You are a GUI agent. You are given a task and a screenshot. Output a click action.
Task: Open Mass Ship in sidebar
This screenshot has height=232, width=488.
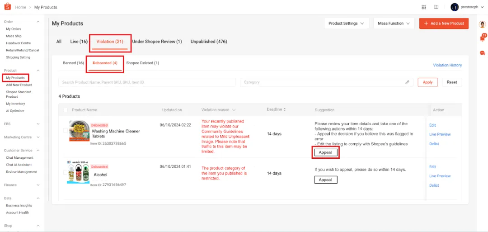(14, 36)
